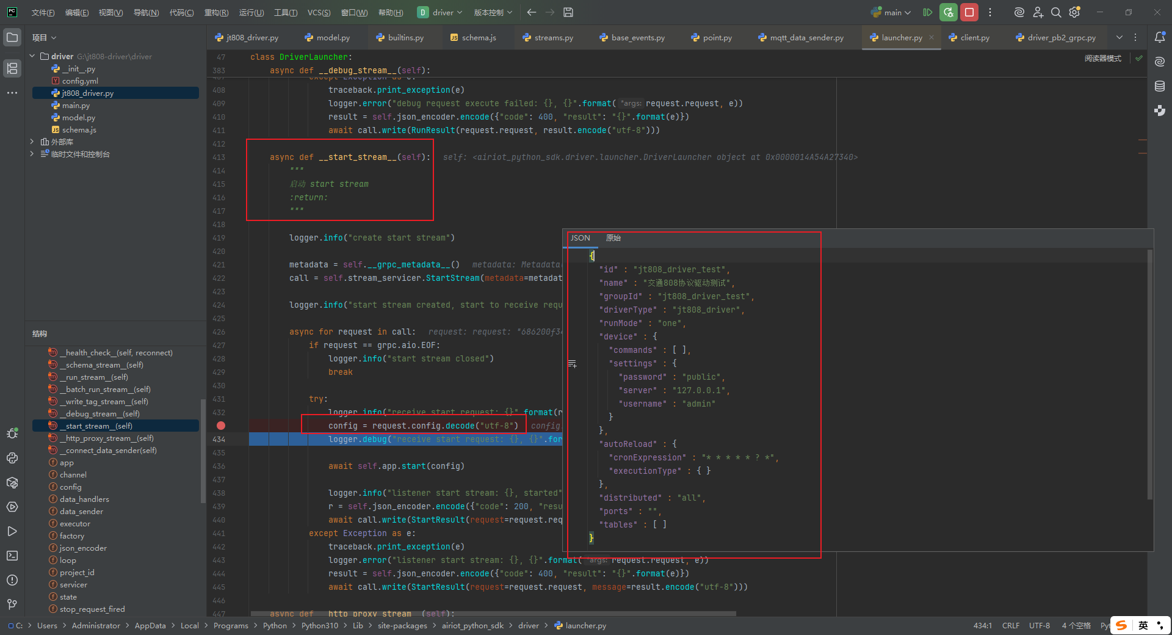
Task: Open schema.js in project tree
Action: tap(79, 129)
